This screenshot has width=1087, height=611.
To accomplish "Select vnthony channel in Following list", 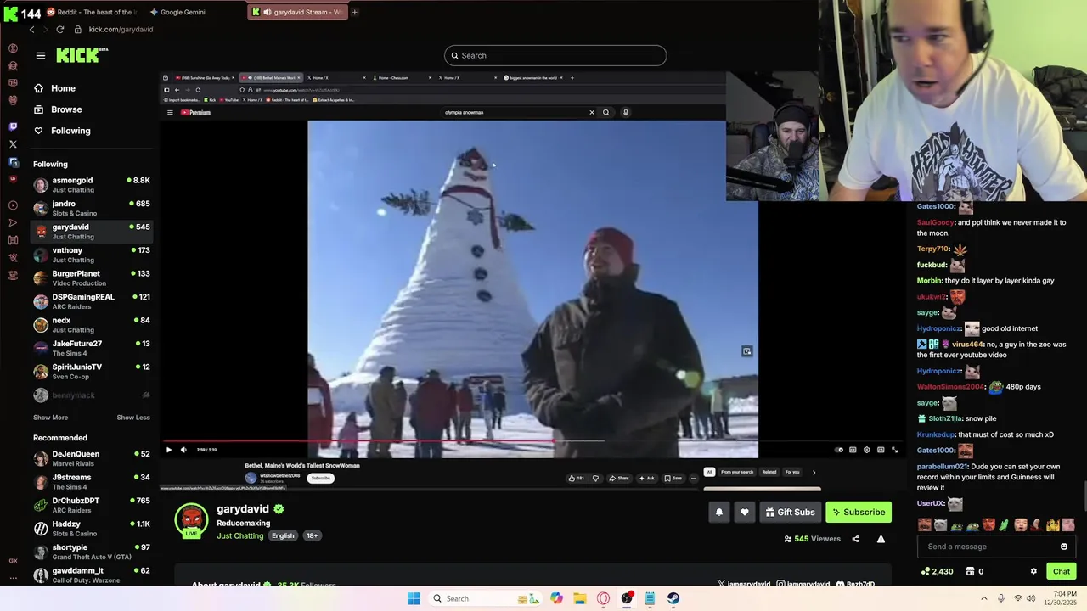I will [x=92, y=255].
